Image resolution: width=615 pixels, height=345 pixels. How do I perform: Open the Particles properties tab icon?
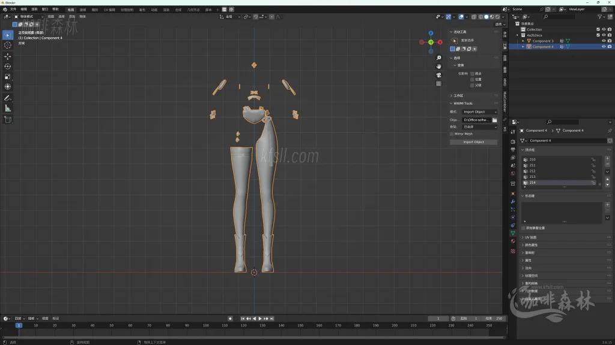513,210
